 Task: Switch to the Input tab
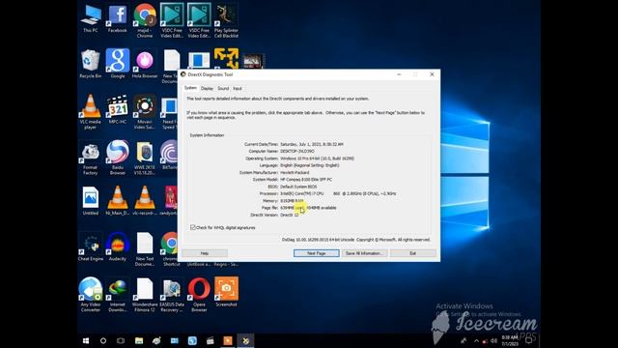tap(238, 88)
